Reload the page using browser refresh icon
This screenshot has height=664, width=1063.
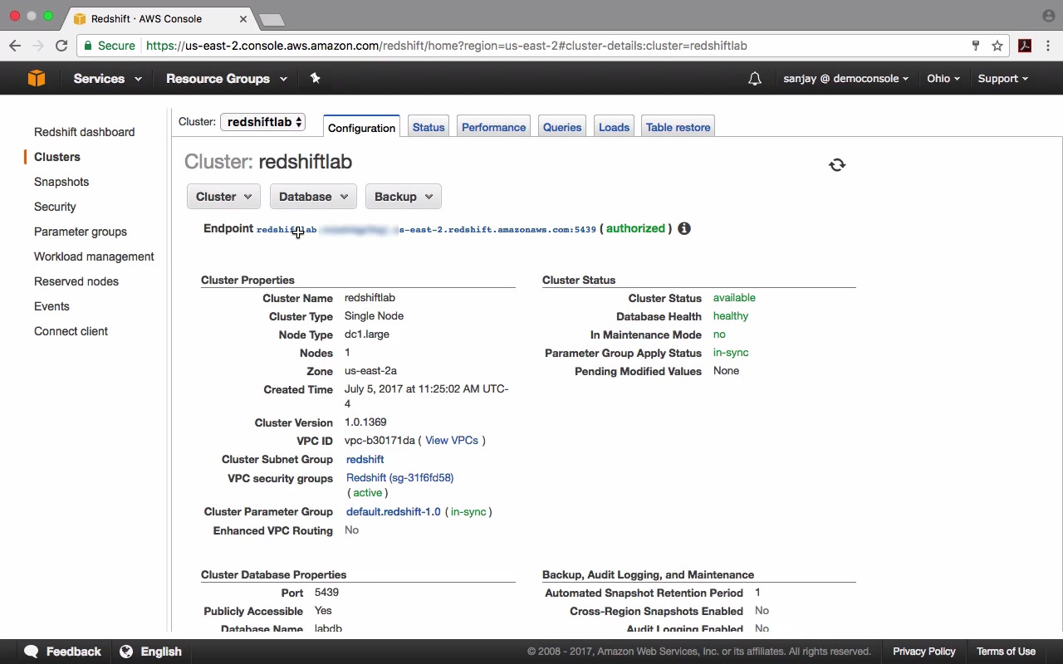coord(61,46)
